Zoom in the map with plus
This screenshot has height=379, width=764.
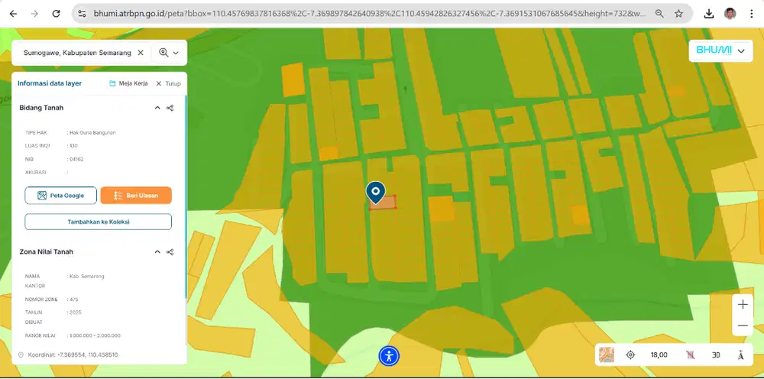coord(743,304)
